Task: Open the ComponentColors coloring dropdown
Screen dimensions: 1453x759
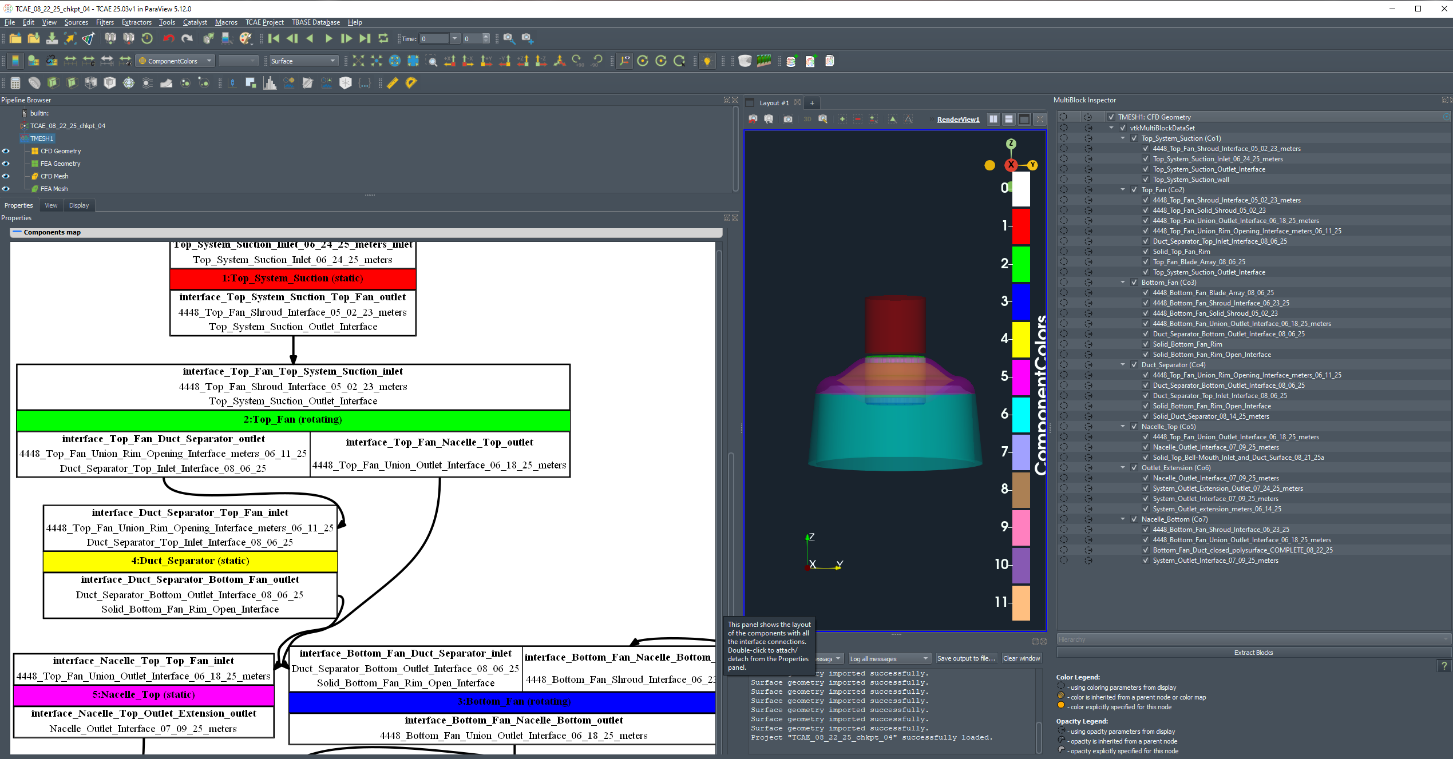Action: point(176,61)
